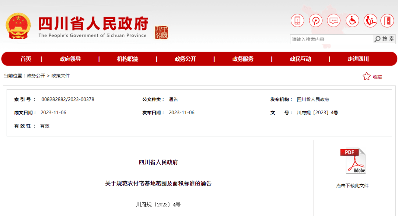Open 政务公开 navigation item
The image size is (398, 216).
185,59
